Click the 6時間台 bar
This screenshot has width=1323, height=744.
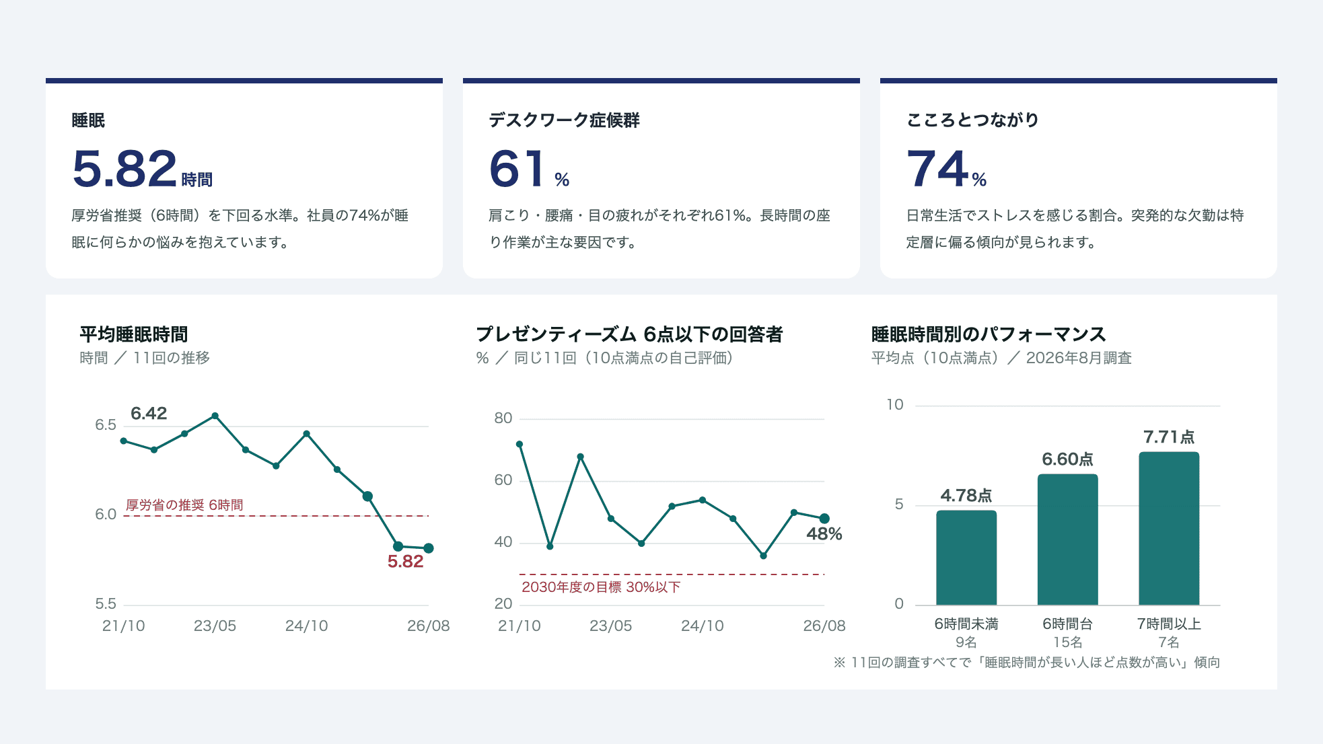coord(1068,540)
